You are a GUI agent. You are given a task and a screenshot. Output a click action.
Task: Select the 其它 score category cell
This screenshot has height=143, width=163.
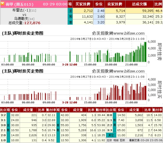click(x=111, y=135)
